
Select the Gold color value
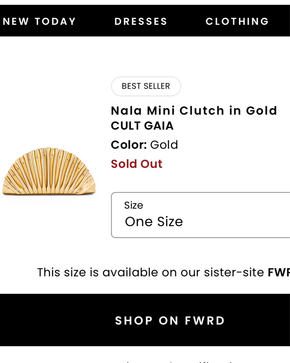[x=164, y=145]
